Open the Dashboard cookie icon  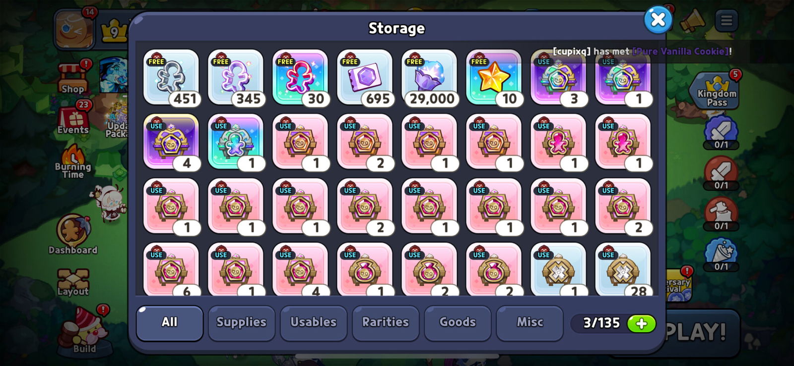click(x=73, y=235)
